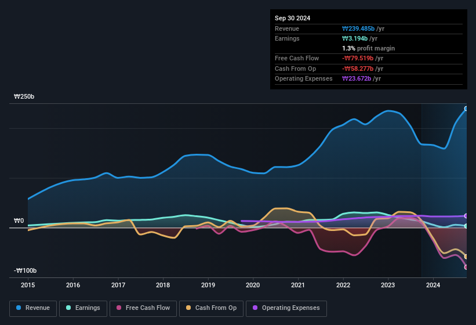Click the pink dot in Free Cash Flow legend

pos(119,308)
